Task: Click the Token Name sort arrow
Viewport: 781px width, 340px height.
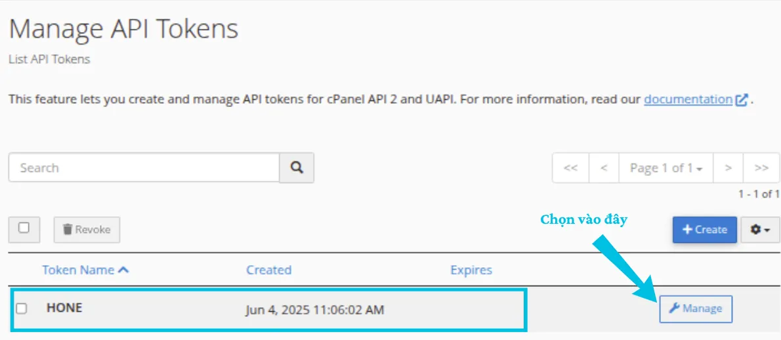Action: click(123, 270)
